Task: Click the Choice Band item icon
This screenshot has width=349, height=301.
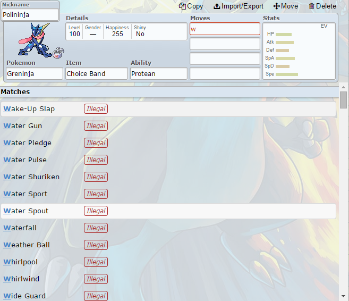Action: tap(58, 53)
